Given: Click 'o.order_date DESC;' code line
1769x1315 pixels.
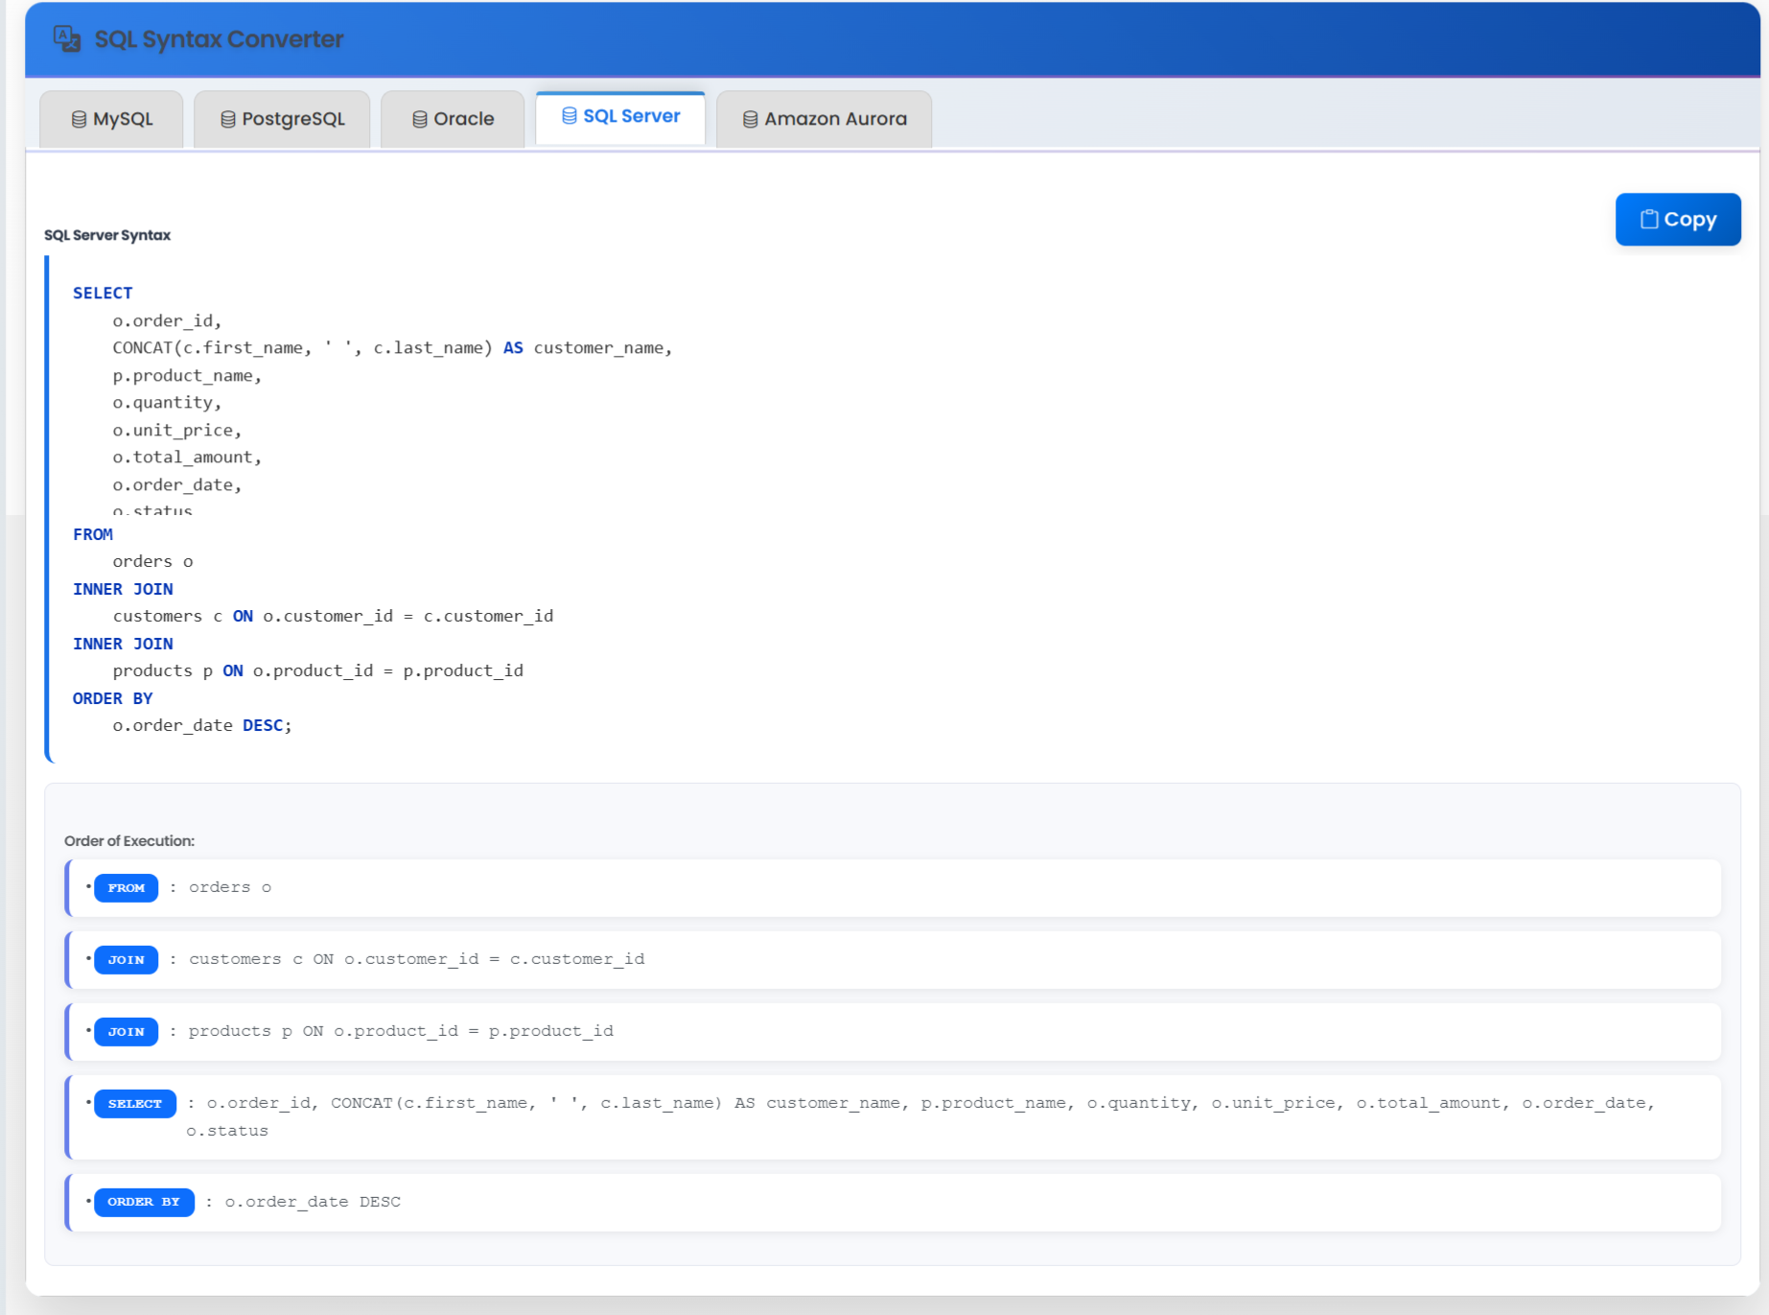Looking at the screenshot, I should click(x=201, y=725).
